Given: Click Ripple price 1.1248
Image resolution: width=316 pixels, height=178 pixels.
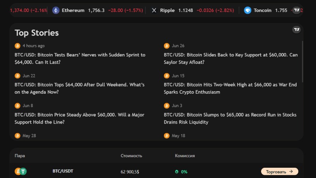Looking at the screenshot, I should (x=186, y=10).
